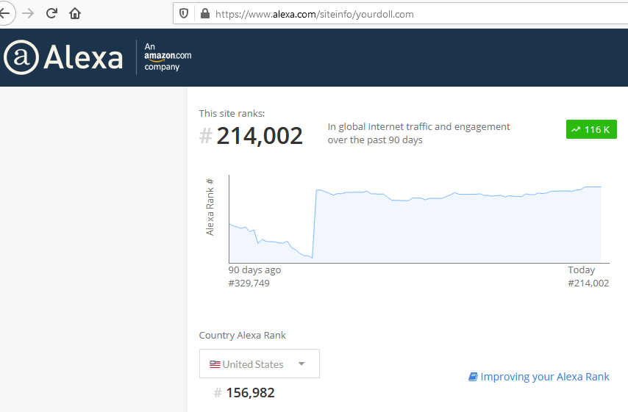
Task: Click the dropdown arrow beside United States
Action: click(301, 364)
